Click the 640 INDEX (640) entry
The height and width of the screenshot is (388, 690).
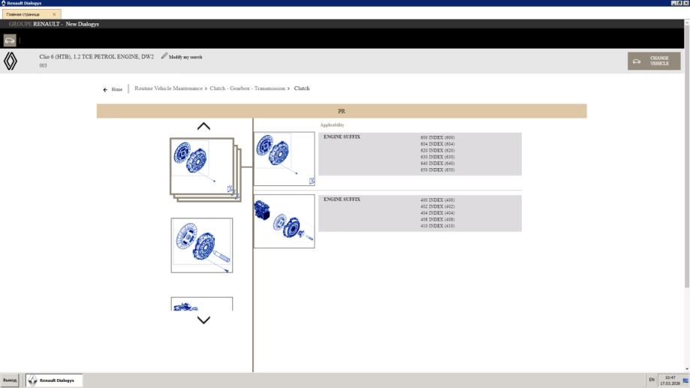tap(438, 163)
